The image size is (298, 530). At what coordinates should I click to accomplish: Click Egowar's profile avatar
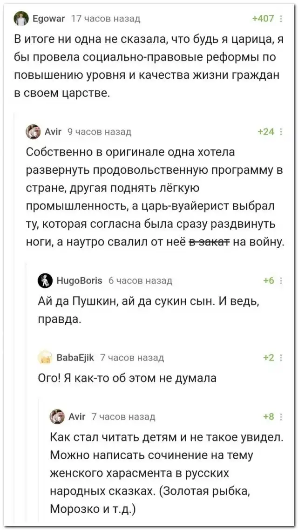pyautogui.click(x=20, y=19)
